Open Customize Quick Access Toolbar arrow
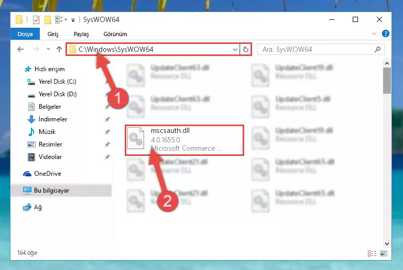This screenshot has height=270, width=403. (73, 20)
